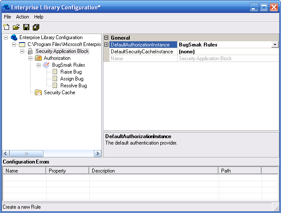This screenshot has height=213, width=281.
Task: Select the Security Application Block padlock icon
Action: point(30,51)
